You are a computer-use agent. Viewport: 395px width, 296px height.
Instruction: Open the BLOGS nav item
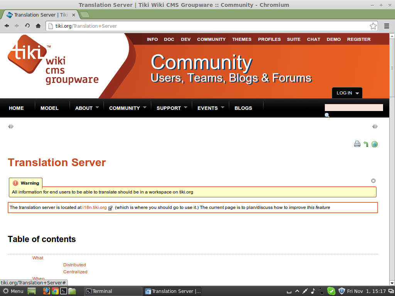(x=243, y=108)
